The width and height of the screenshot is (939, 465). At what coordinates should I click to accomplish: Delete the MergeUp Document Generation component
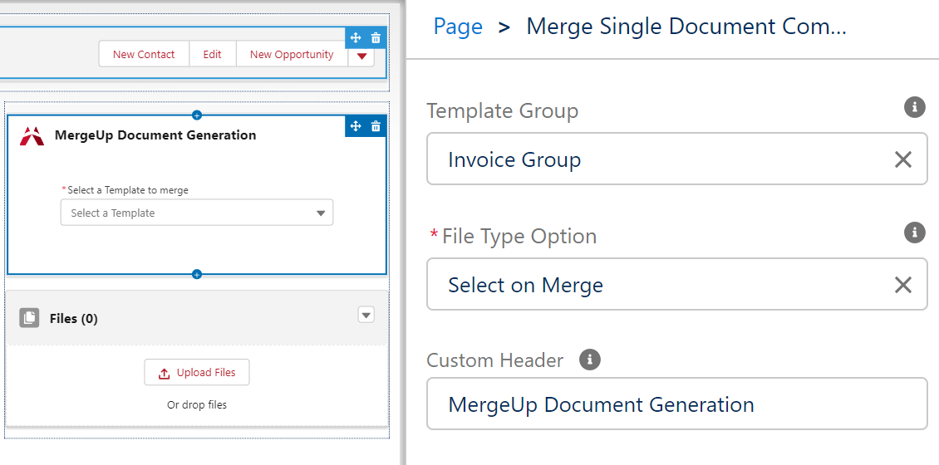pyautogui.click(x=376, y=126)
